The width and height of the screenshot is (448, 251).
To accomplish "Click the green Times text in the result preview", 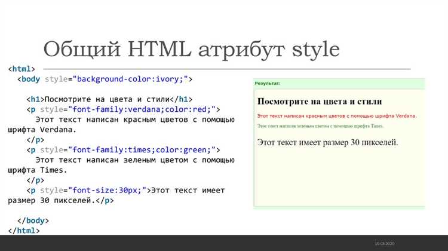I will pyautogui.click(x=320, y=125).
